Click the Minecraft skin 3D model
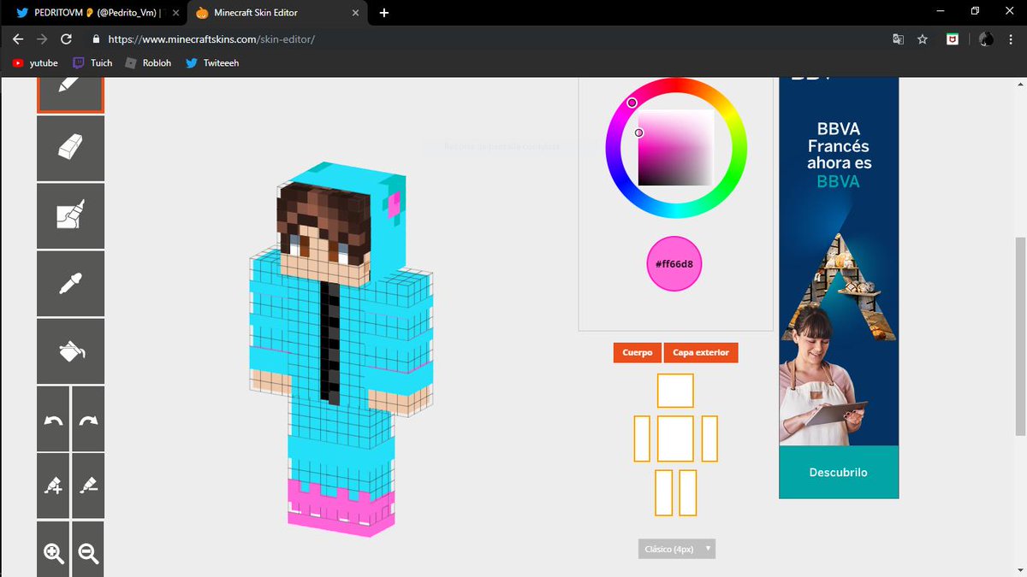This screenshot has height=577, width=1027. click(343, 349)
